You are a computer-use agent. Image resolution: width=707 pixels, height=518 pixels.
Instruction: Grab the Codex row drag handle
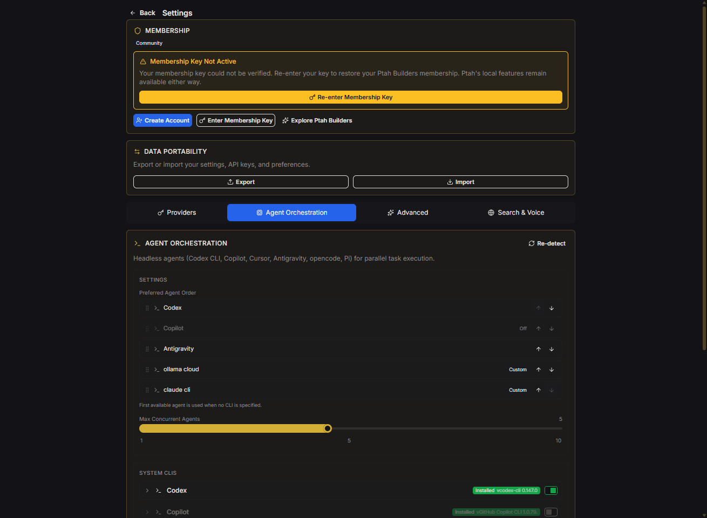(x=147, y=308)
